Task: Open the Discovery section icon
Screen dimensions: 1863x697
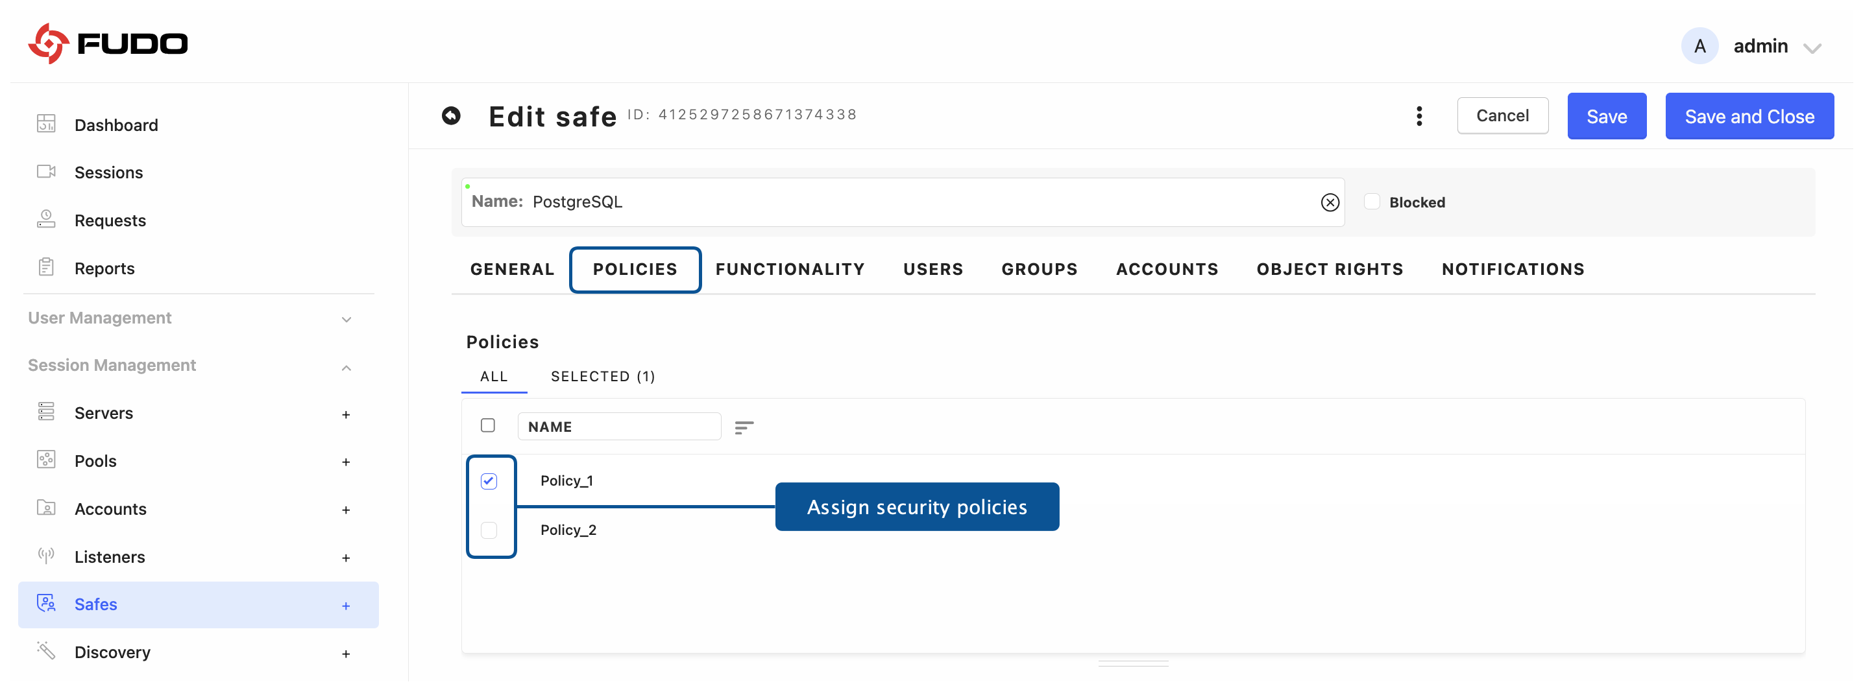Action: pyautogui.click(x=46, y=651)
